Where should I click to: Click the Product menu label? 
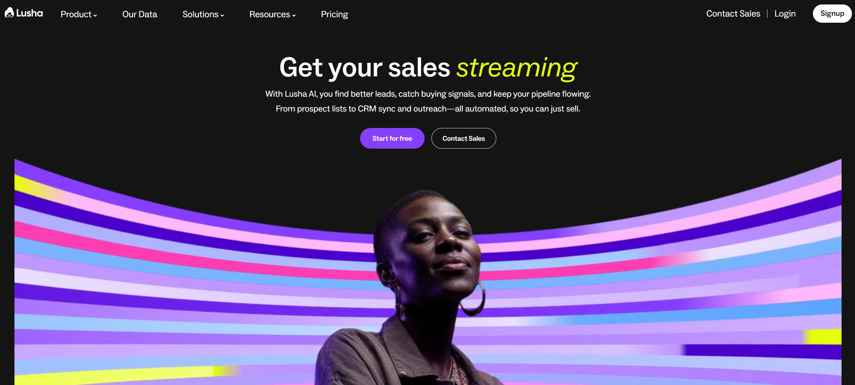[x=76, y=14]
